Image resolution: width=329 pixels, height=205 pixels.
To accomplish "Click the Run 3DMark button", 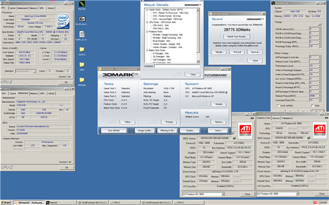I will click(x=114, y=131).
